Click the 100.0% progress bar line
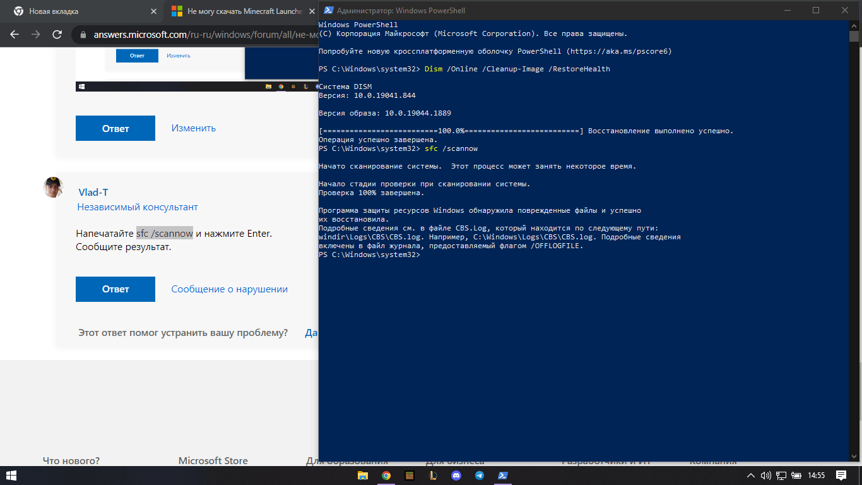This screenshot has width=862, height=485. [x=526, y=131]
